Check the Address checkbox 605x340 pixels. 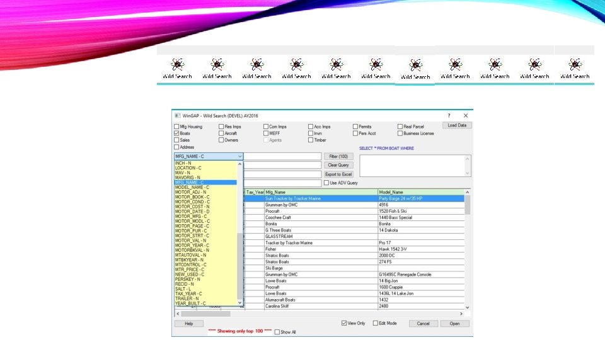(176, 147)
